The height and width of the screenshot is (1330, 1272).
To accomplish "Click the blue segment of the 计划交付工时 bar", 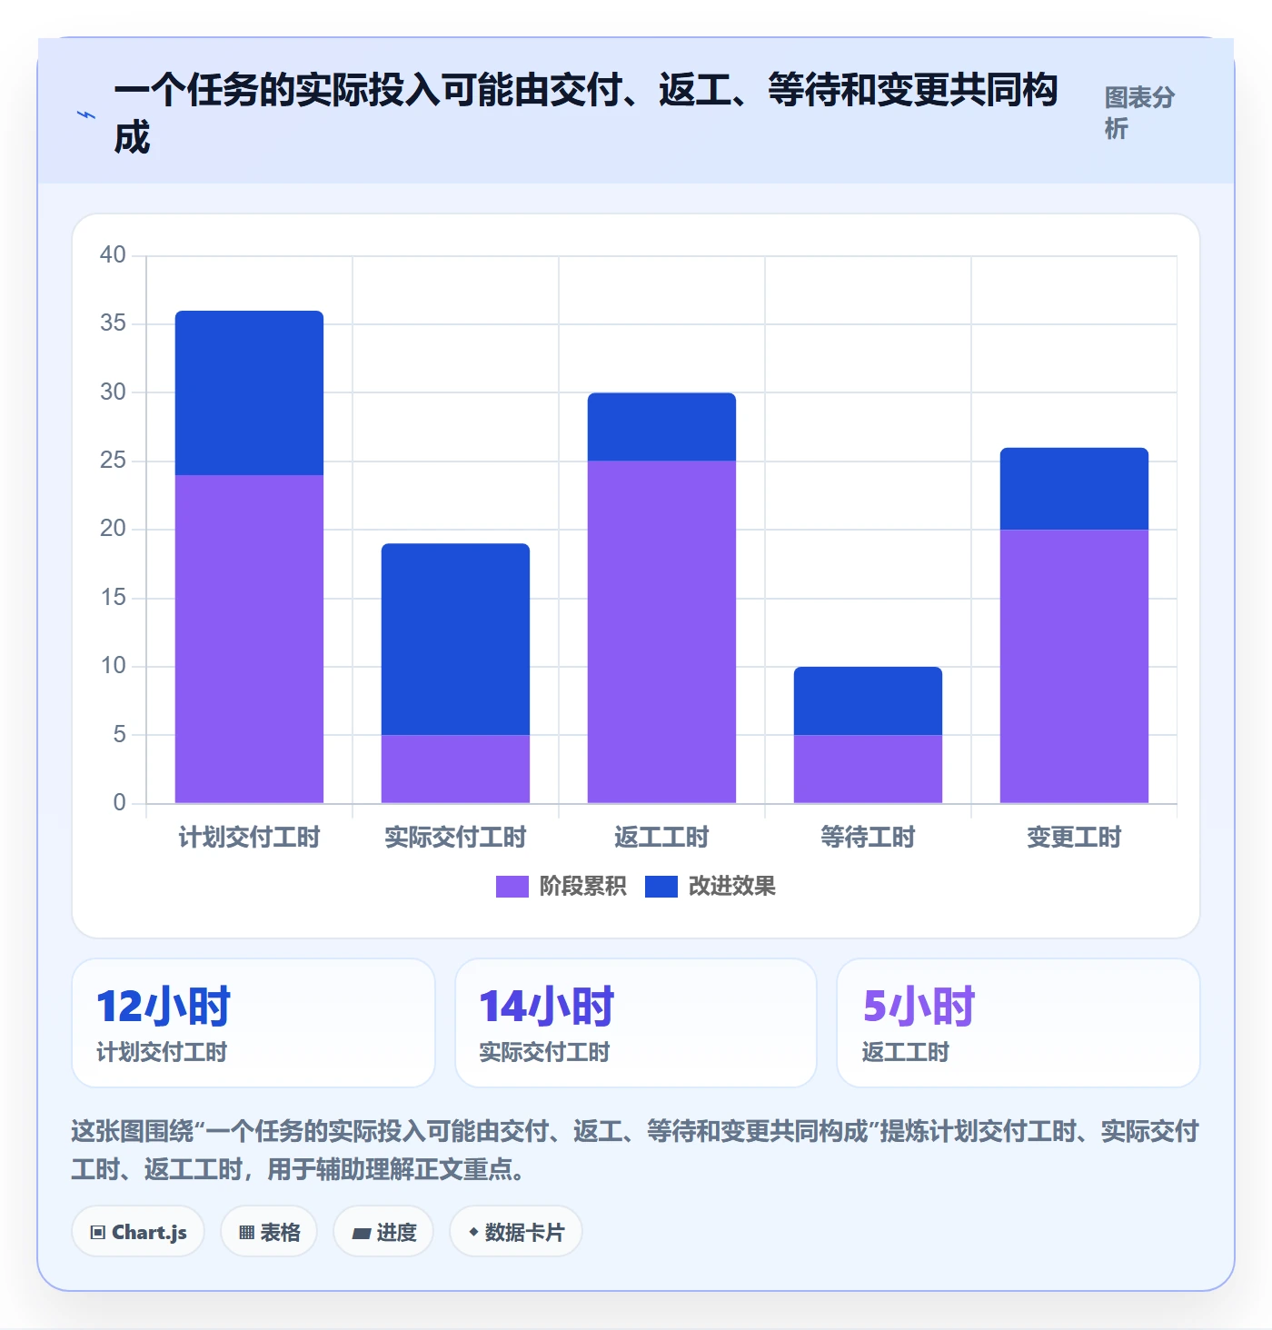I will click(x=249, y=393).
